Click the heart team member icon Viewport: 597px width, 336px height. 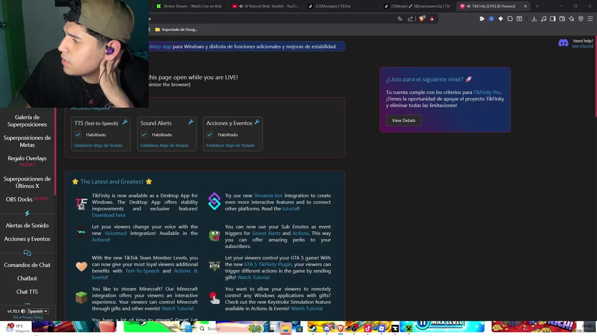coord(82,266)
